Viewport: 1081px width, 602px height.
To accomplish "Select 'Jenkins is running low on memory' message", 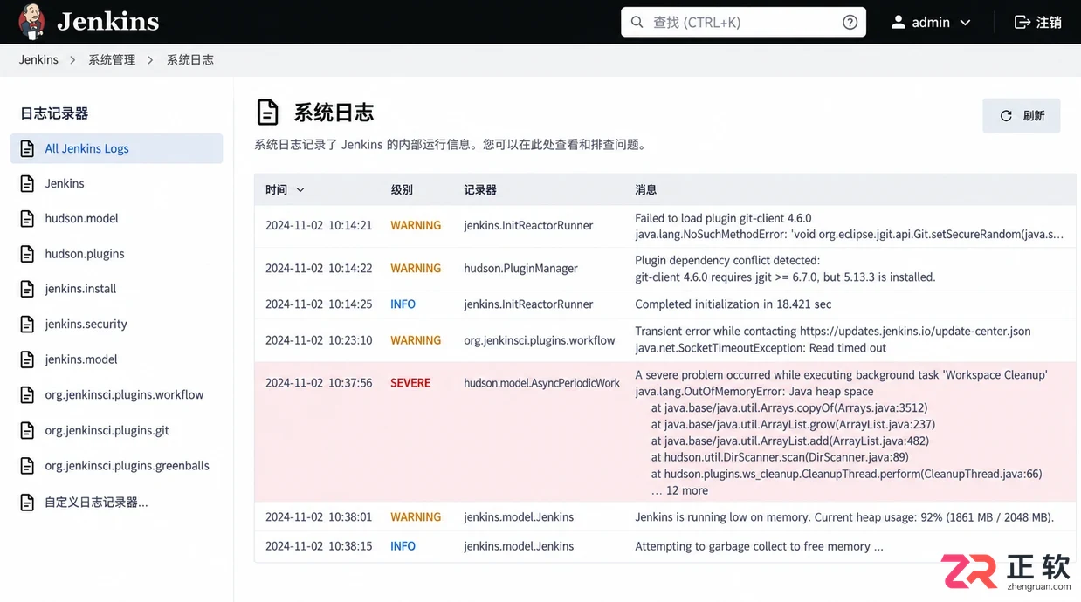I will point(844,517).
